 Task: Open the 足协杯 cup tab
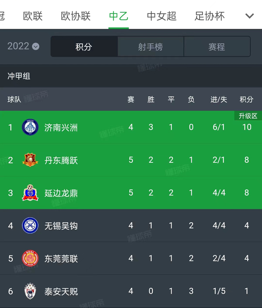(210, 16)
